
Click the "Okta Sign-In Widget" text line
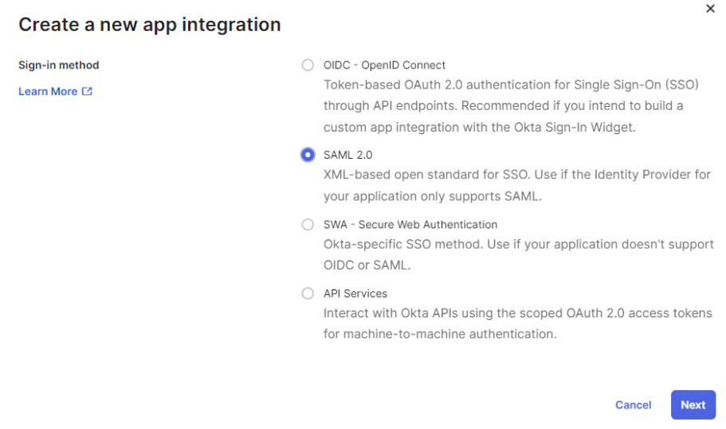pyautogui.click(x=479, y=127)
